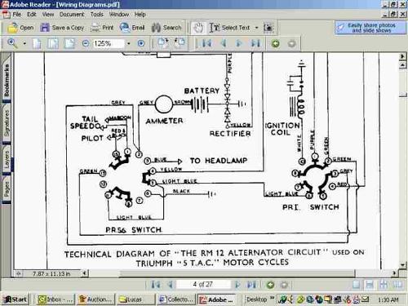Viewport: 408px width, 306px height.
Task: Expand the zoom-in tool dropdown arrow
Action: pos(24,43)
